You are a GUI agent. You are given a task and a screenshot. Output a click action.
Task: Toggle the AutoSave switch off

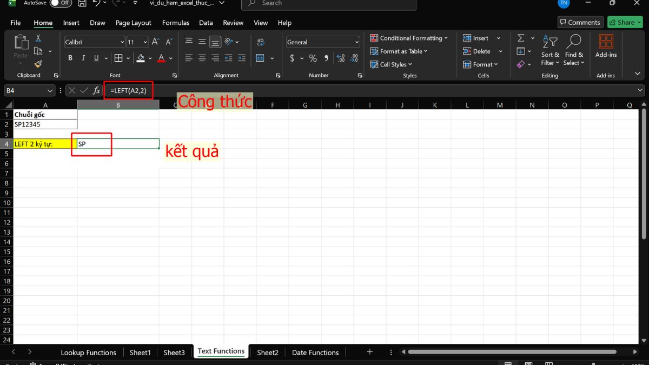(x=59, y=3)
